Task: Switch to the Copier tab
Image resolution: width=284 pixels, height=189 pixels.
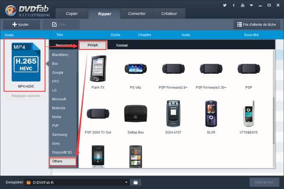Action: point(72,14)
